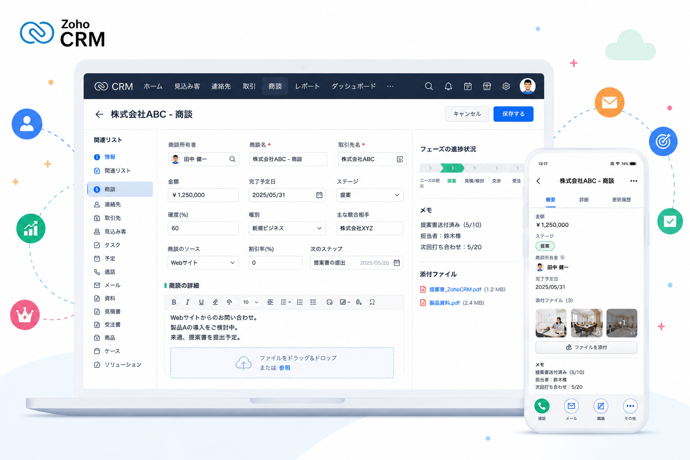Image resolution: width=690 pixels, height=460 pixels.
Task: Tap the back chevron in the mobile header
Action: (x=539, y=181)
